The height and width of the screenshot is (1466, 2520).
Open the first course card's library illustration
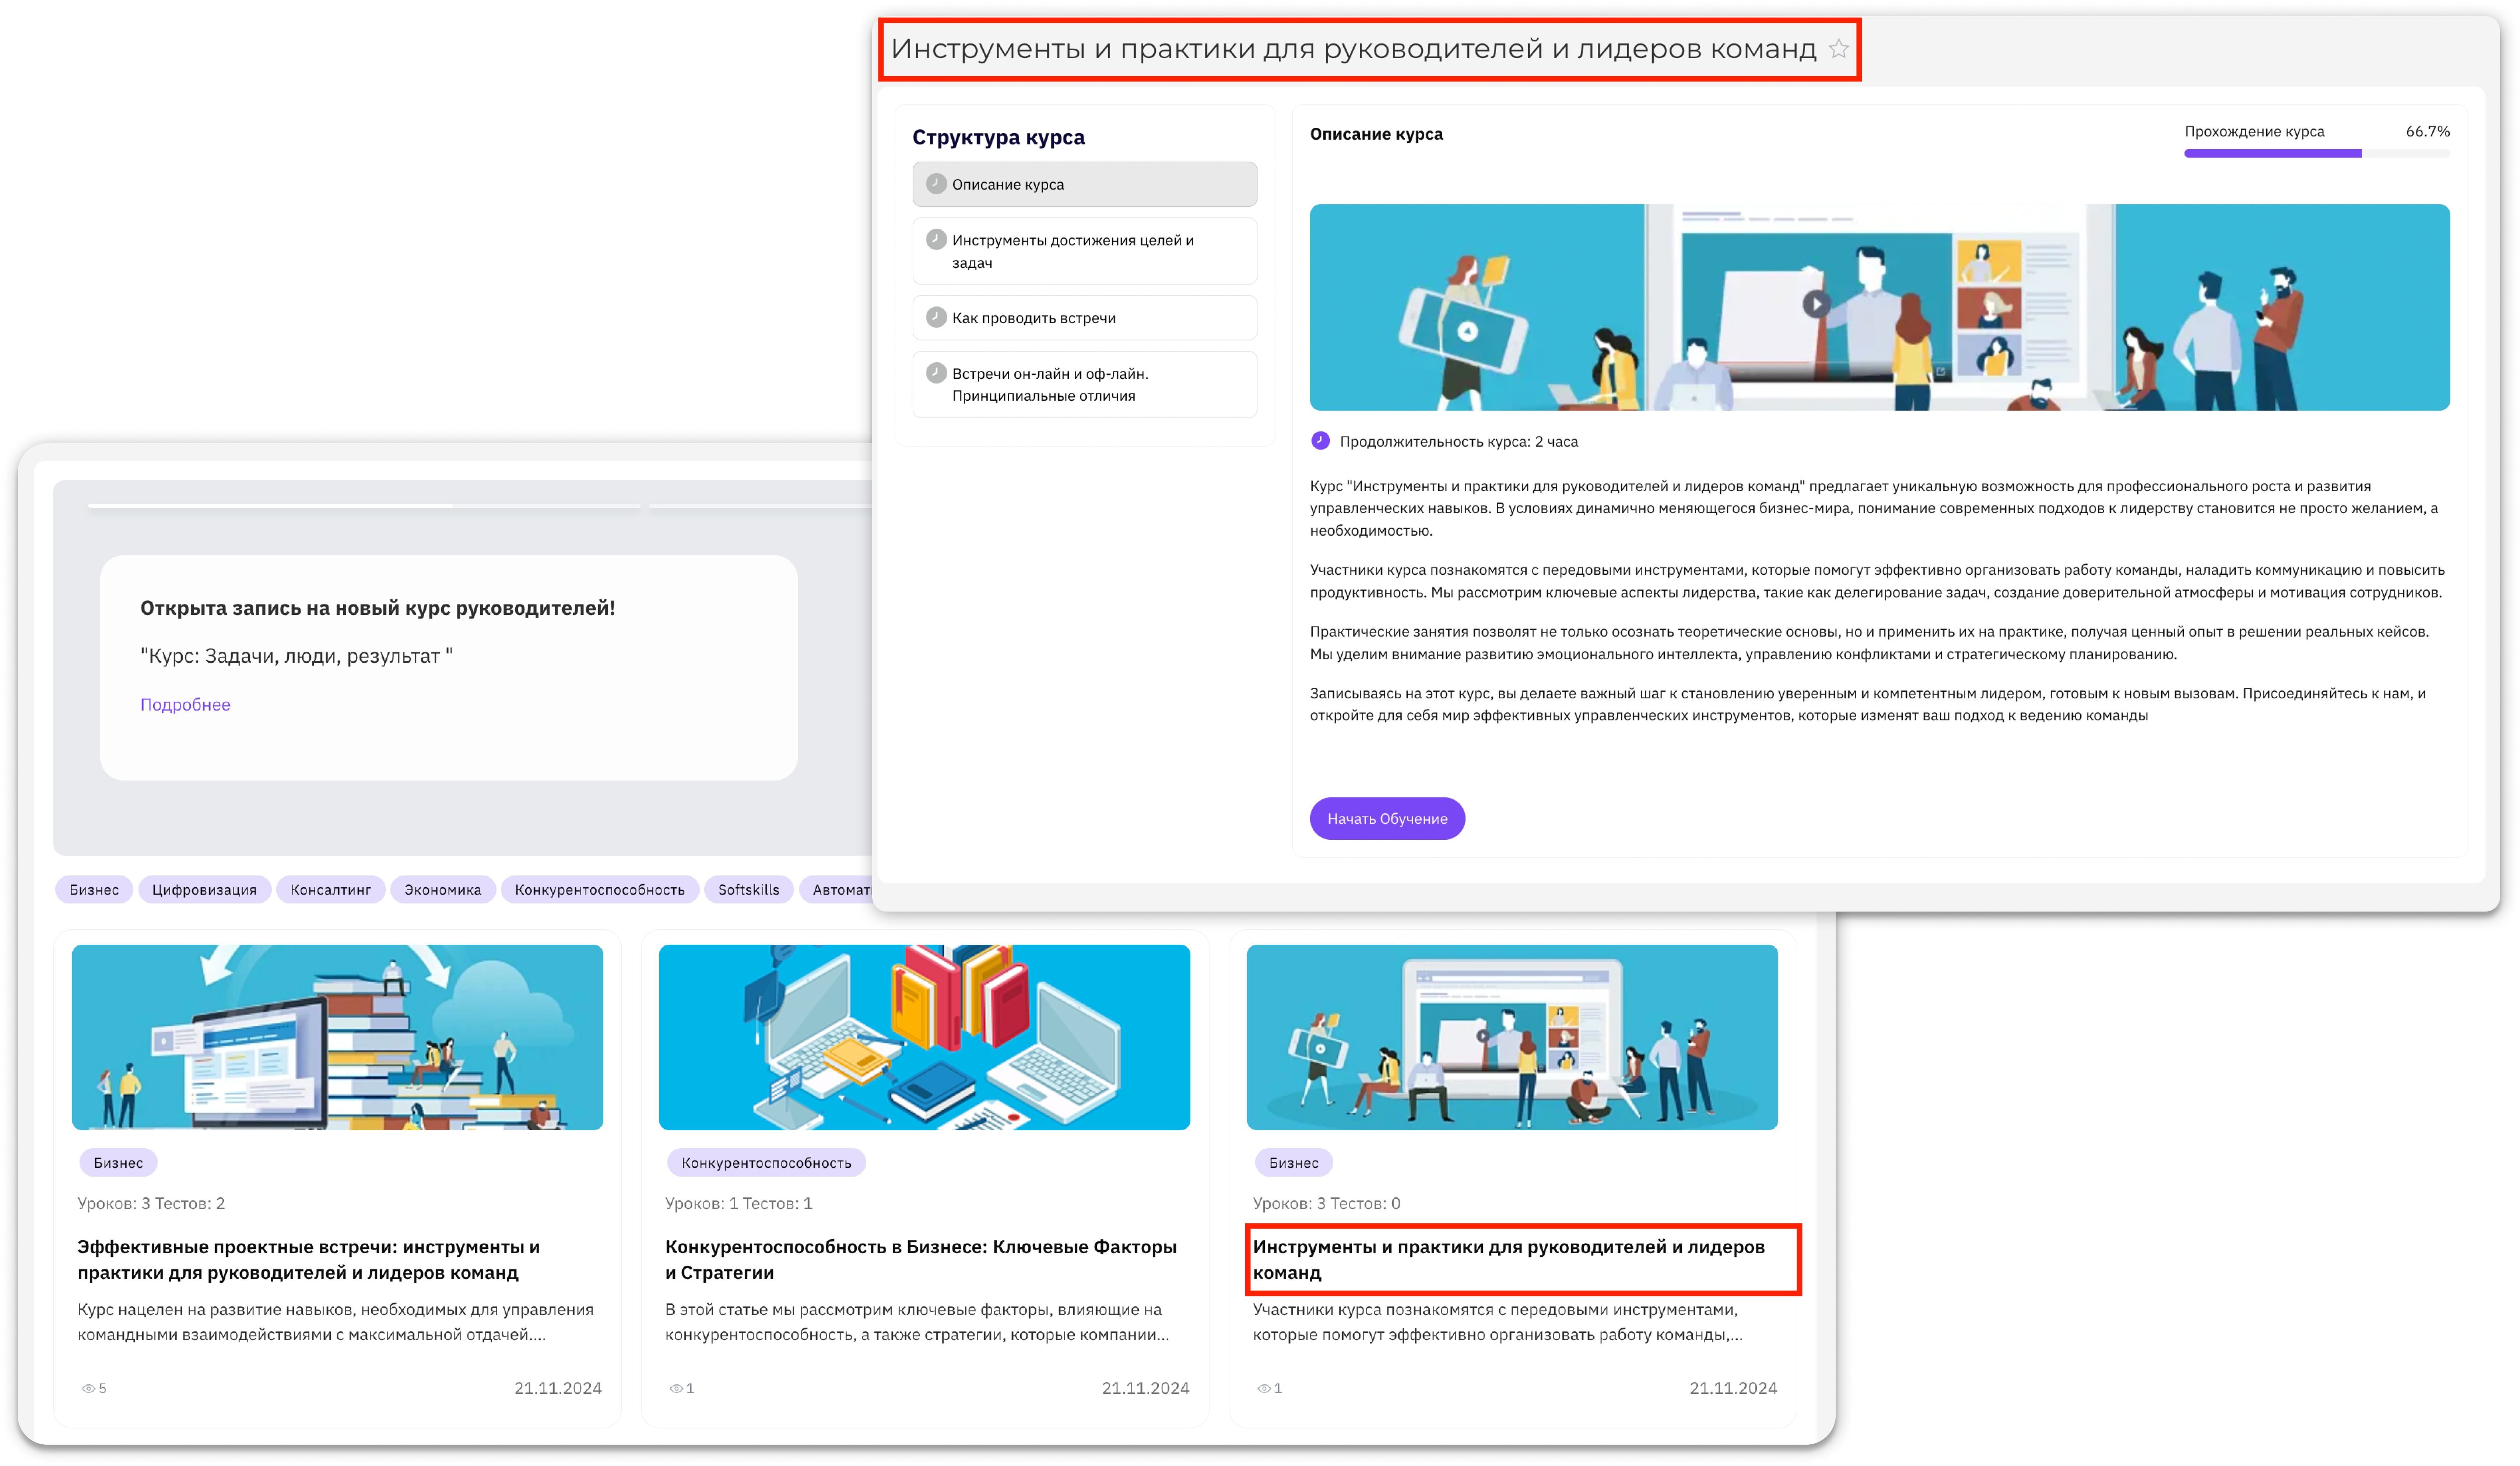pos(337,1037)
